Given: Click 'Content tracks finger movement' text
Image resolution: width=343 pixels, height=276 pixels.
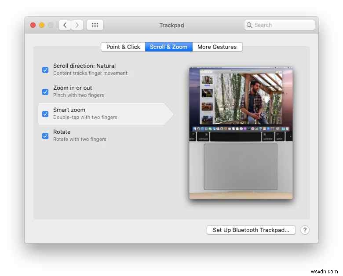Looking at the screenshot, I should [90, 73].
